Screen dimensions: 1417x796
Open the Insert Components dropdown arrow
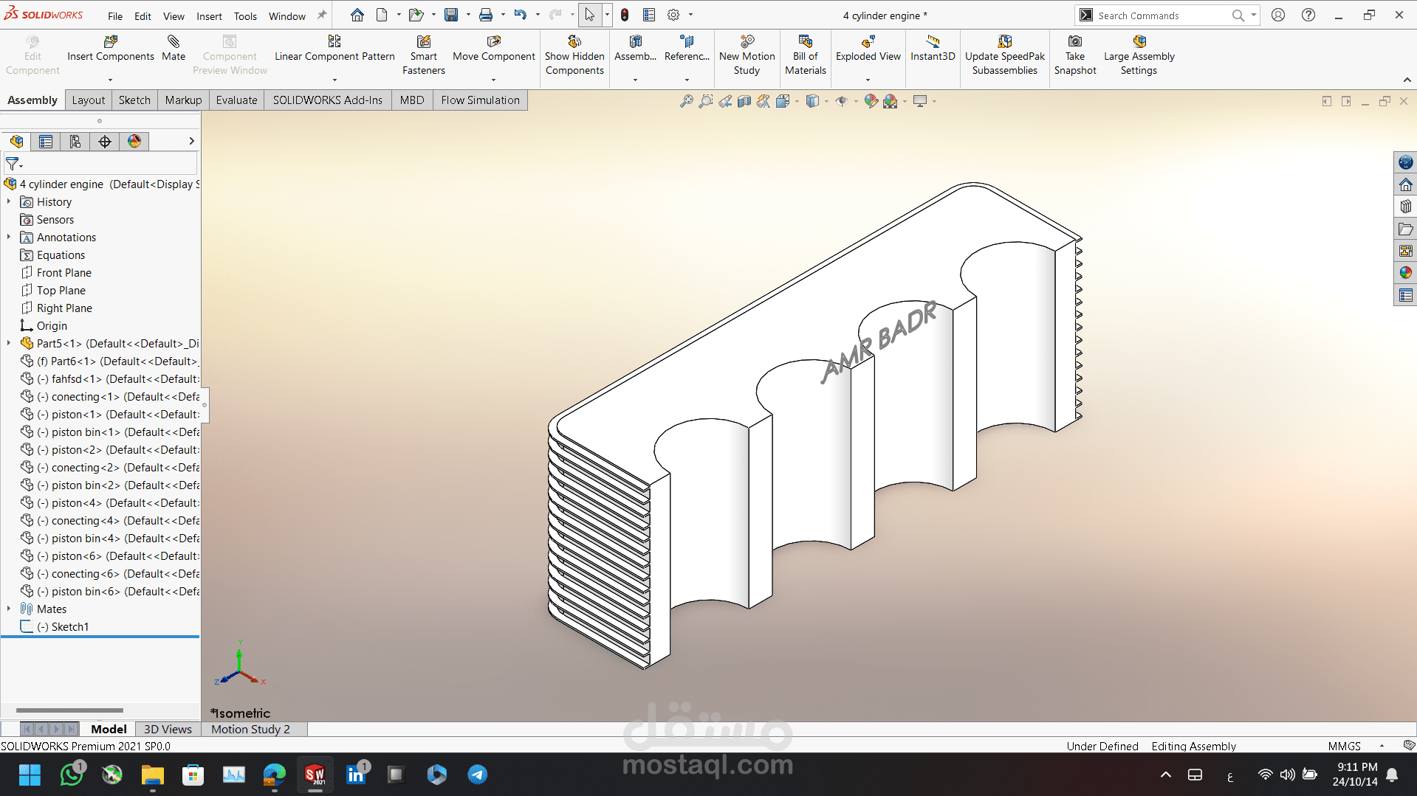click(x=110, y=80)
